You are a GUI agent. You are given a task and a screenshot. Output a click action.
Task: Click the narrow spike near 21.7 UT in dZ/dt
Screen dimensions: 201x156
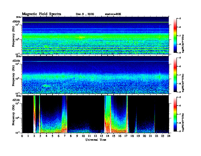click(x=155, y=117)
